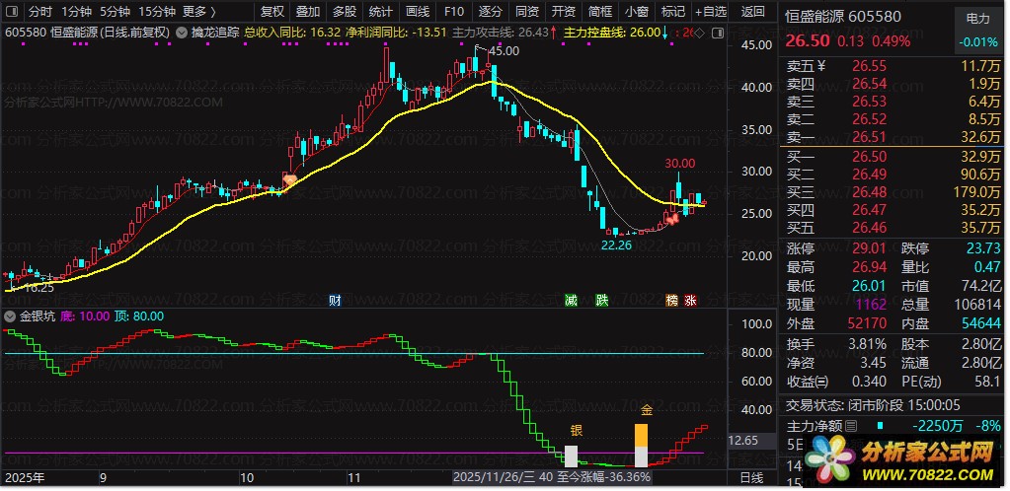This screenshot has width=1010, height=491.
Task: Select 卖一 price 26.51
Action: pos(870,137)
